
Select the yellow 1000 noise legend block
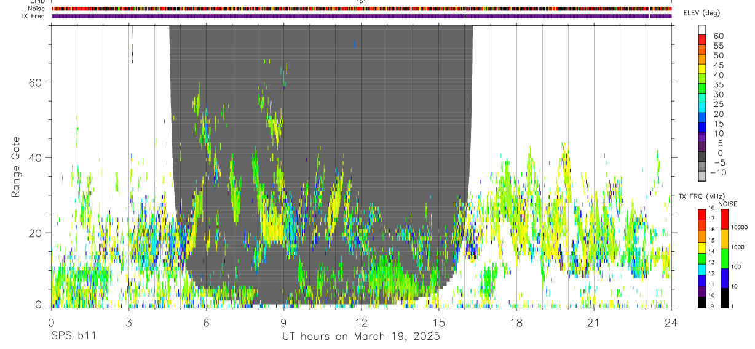tap(725, 239)
